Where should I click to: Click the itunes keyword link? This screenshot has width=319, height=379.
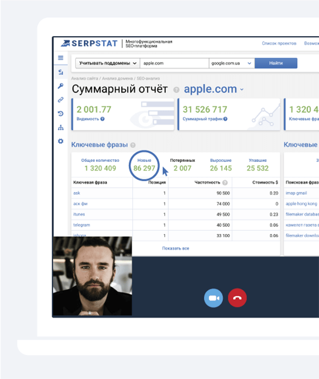coord(80,215)
